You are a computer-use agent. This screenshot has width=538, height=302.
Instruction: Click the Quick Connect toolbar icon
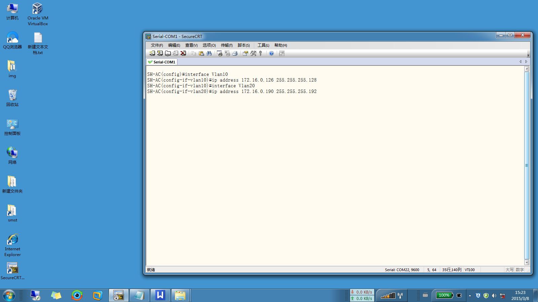pyautogui.click(x=160, y=53)
